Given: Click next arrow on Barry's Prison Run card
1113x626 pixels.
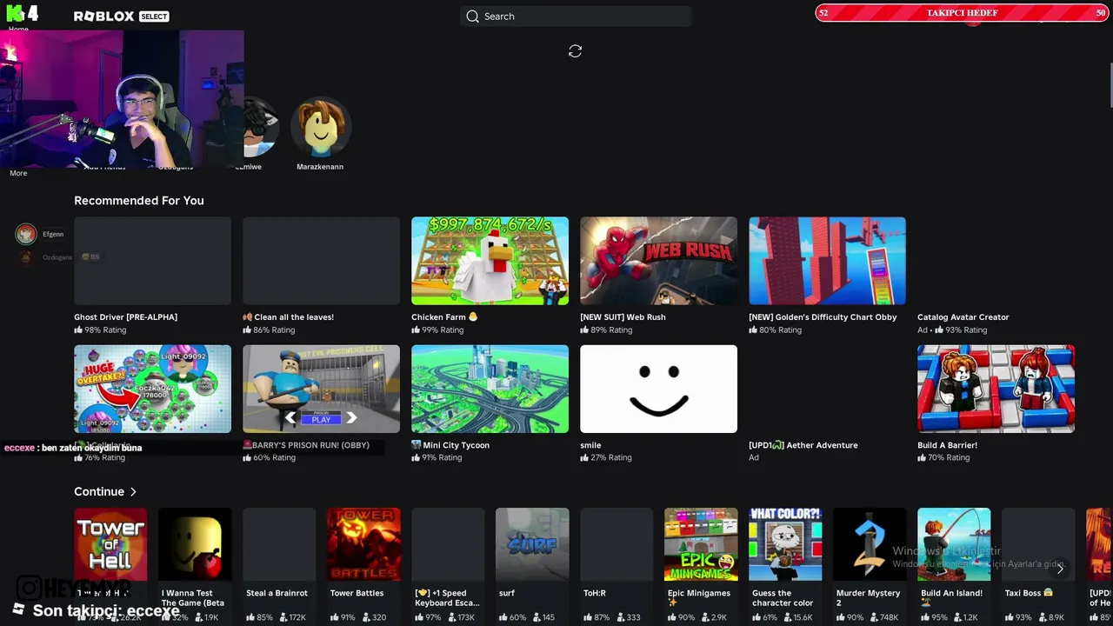Looking at the screenshot, I should pyautogui.click(x=351, y=418).
